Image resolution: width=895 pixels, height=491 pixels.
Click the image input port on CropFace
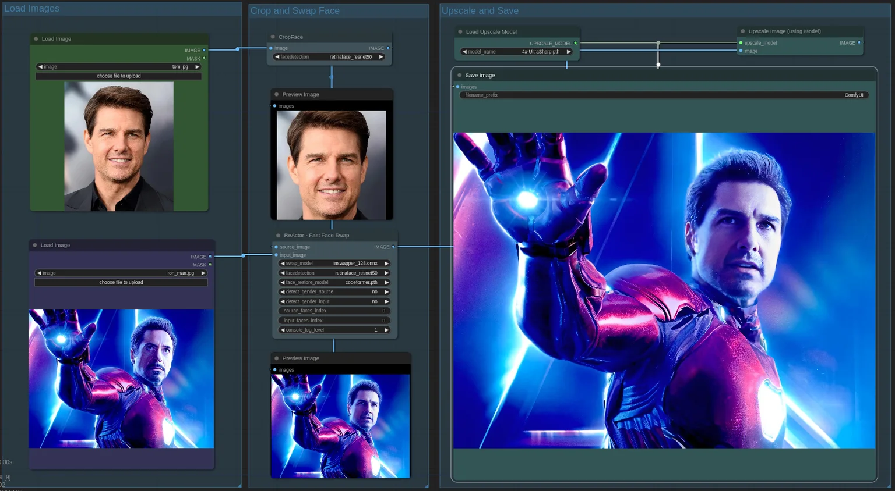point(271,48)
